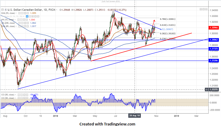
Task: Click the Nov label on time axis
Action: click(156, 116)
